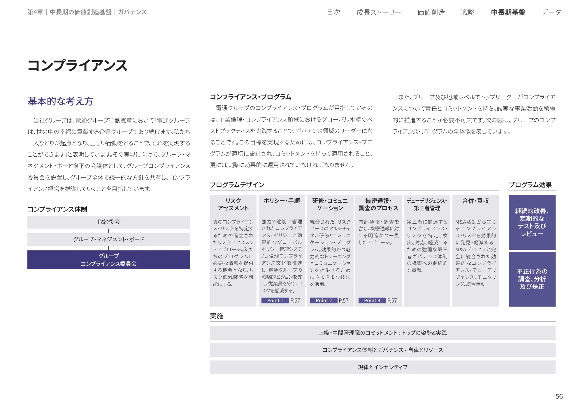Select the 継続的改善、定期的なテスト及びレビュー box
The width and height of the screenshot is (583, 412).
532,222
